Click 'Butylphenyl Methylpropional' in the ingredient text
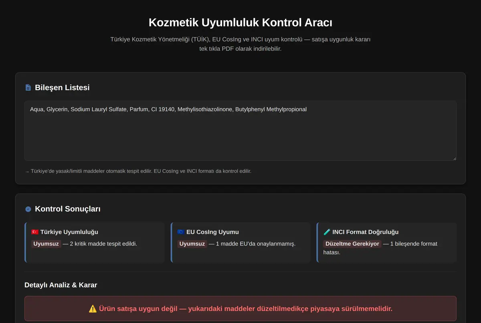Screen dimensions: 481x323 click(271, 109)
